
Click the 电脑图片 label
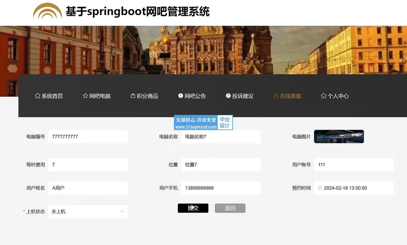click(301, 136)
